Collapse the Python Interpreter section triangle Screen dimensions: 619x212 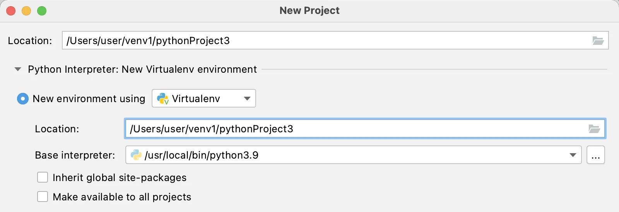[17, 70]
